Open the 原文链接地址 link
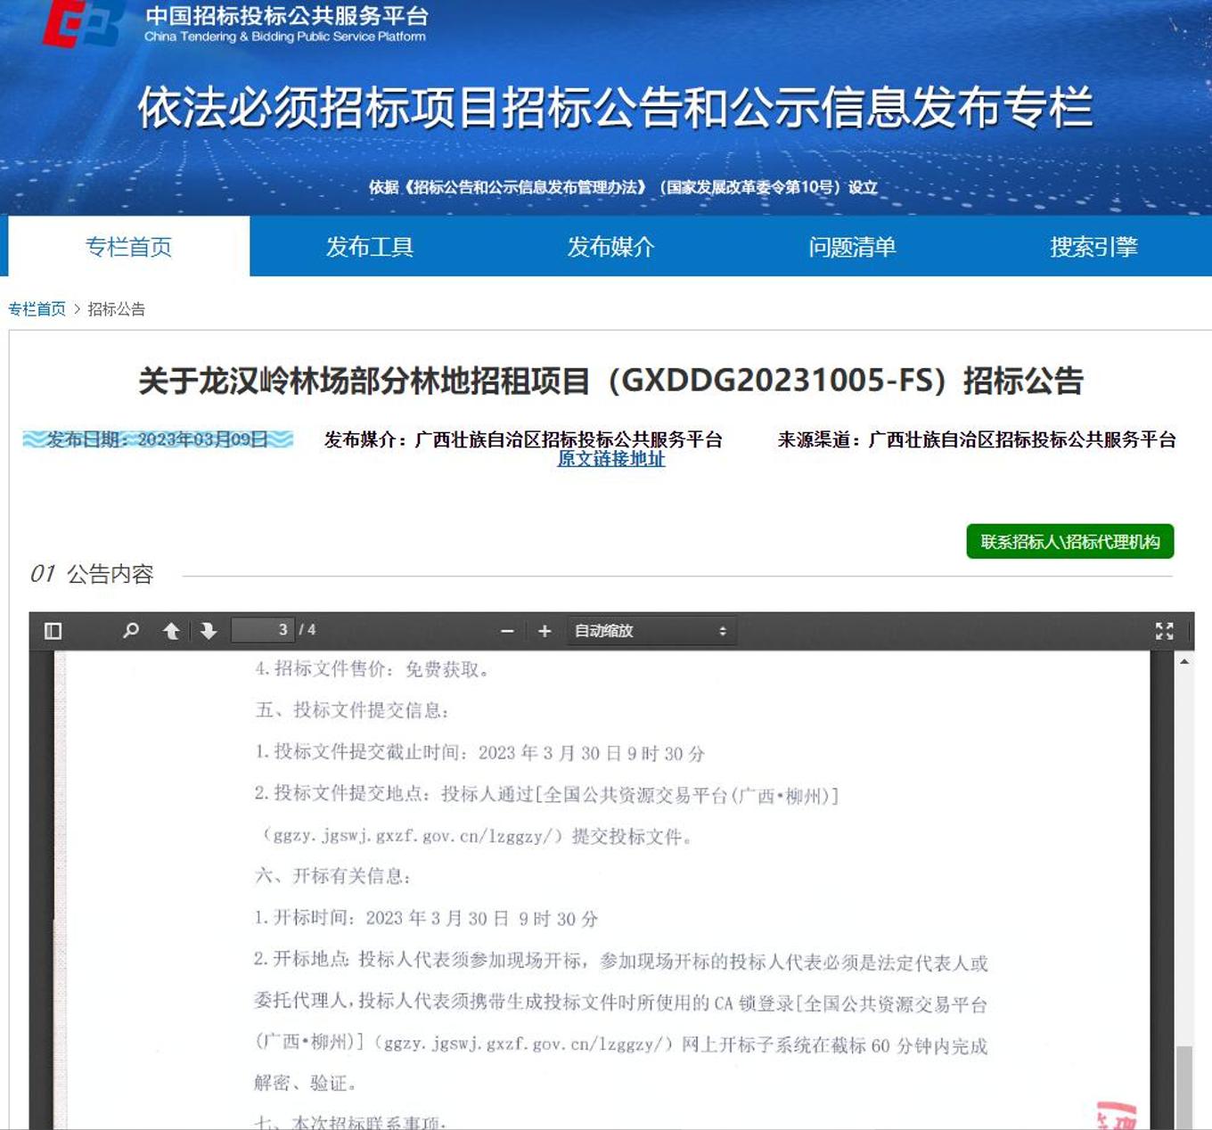This screenshot has width=1212, height=1130. 611,459
